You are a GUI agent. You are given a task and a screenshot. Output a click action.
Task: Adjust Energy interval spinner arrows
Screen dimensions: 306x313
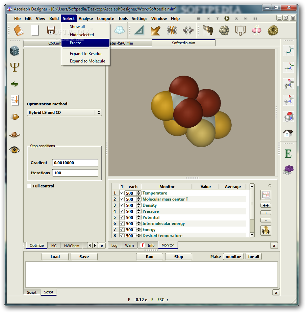click(139, 230)
